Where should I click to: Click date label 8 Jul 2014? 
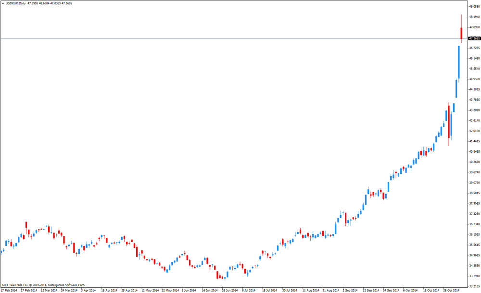(249, 290)
